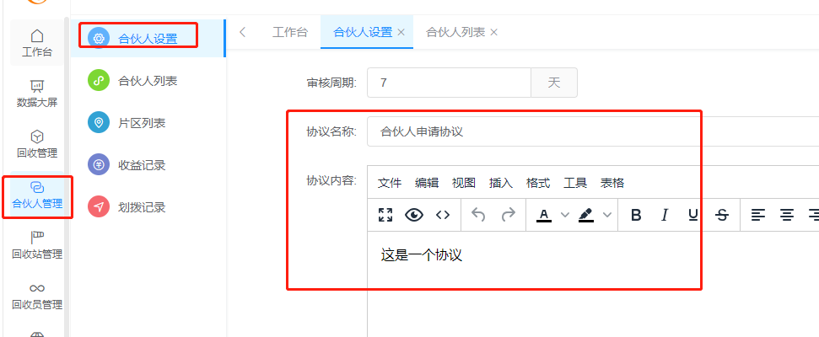Toggle italic formatting

tap(665, 215)
